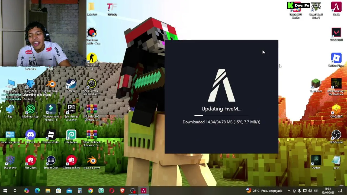Open Sildur's Vibrant Shaders archive

tap(92, 138)
